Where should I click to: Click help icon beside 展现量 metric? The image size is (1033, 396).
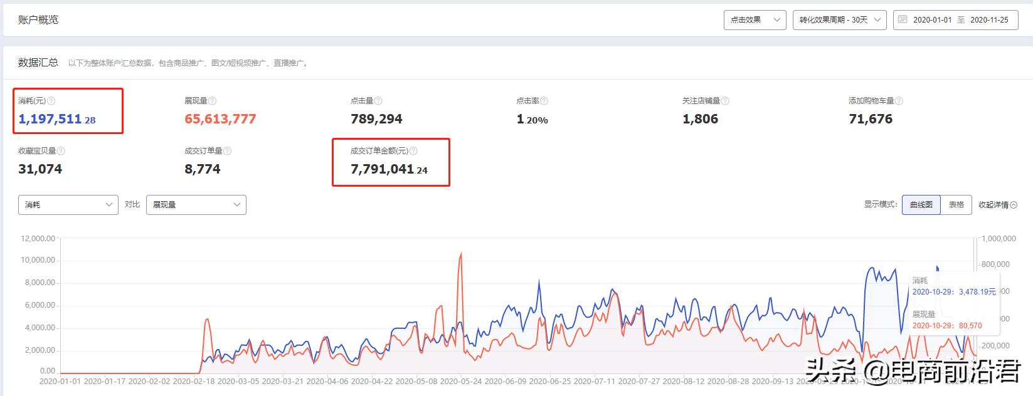tap(213, 101)
